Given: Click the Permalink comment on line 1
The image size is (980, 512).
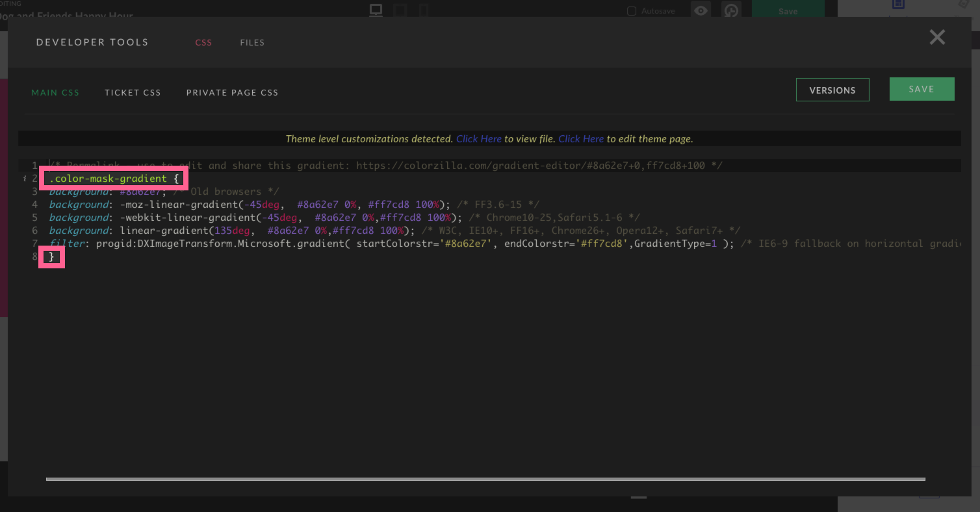Looking at the screenshot, I should pyautogui.click(x=385, y=166).
